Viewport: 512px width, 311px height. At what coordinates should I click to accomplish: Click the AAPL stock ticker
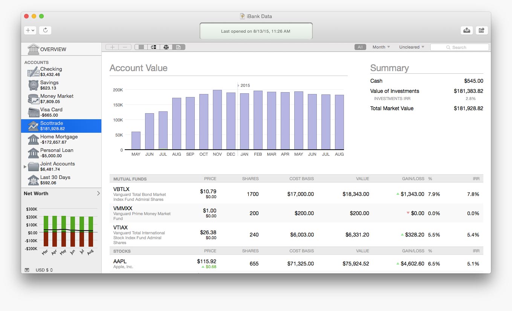tap(120, 261)
